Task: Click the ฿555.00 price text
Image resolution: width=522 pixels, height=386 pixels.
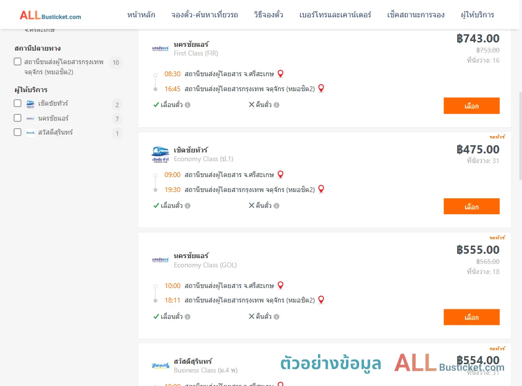Action: click(x=478, y=250)
